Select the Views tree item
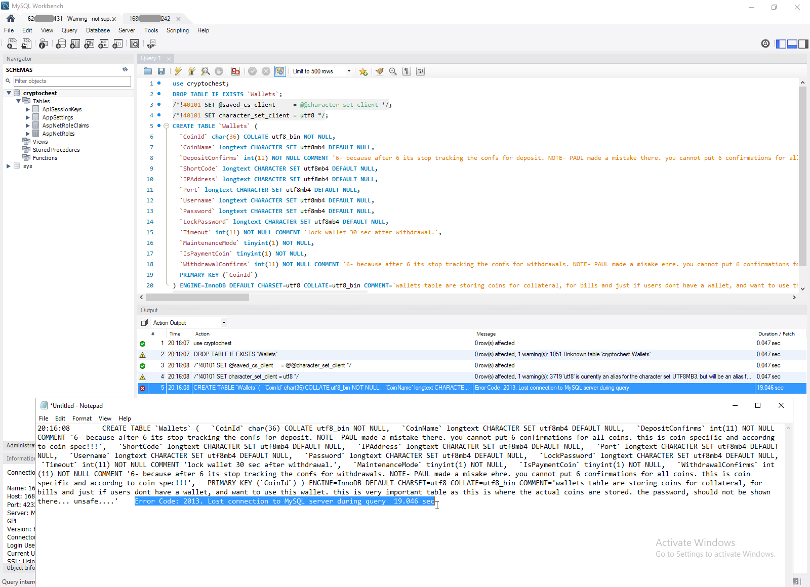The height and width of the screenshot is (587, 810). tap(40, 142)
